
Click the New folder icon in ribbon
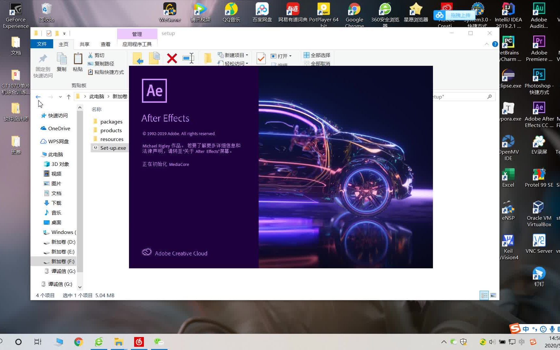click(x=208, y=58)
